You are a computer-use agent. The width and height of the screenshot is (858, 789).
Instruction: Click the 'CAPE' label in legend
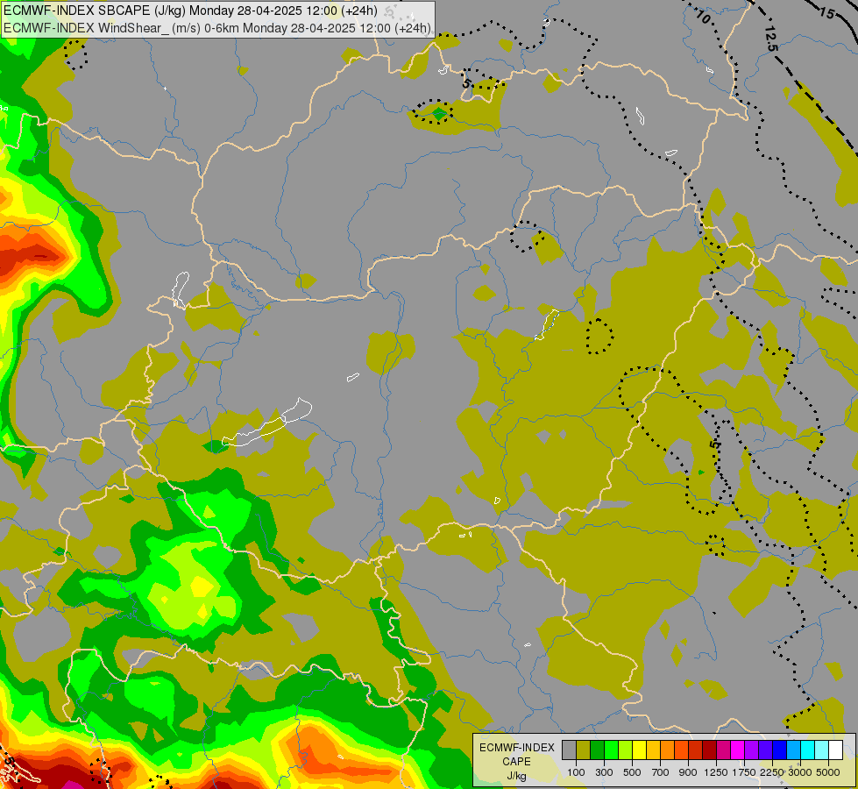[x=516, y=762]
